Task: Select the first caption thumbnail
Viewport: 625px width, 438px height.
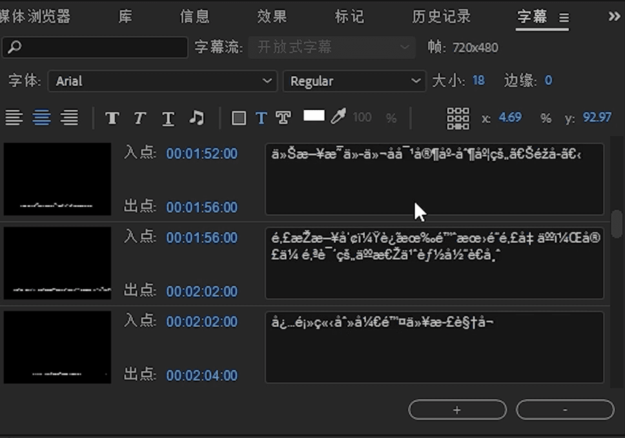Action: [x=57, y=179]
